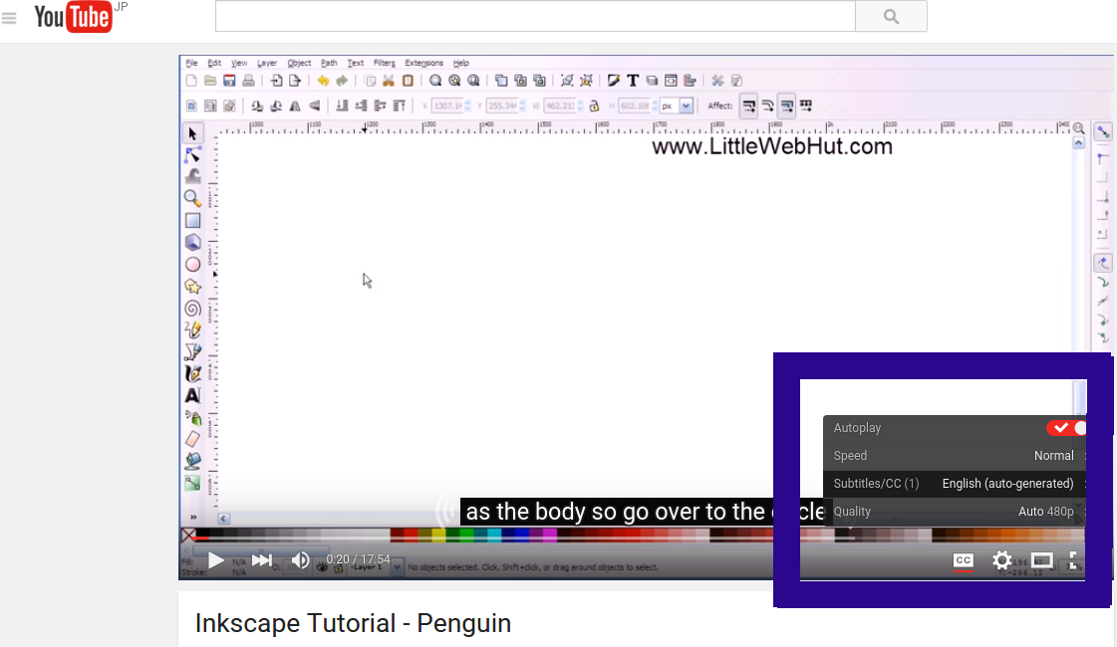Open the View menu in Inkscape

tap(239, 63)
